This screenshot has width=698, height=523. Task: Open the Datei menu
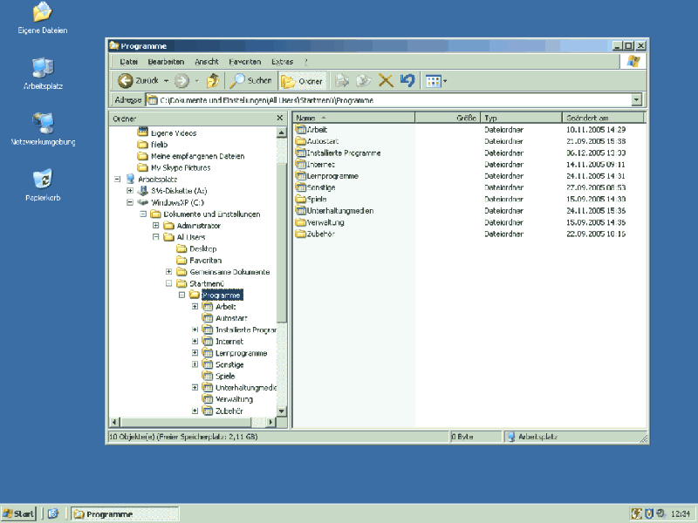[x=128, y=62]
